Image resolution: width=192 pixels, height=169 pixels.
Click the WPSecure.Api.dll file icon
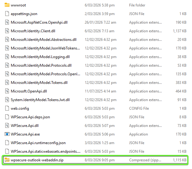pyautogui.click(x=7, y=126)
